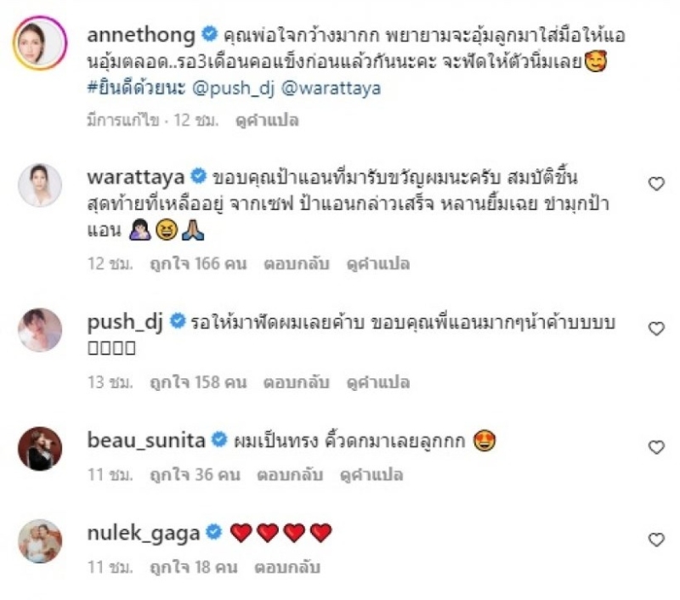Open the beau_sunita username link
The height and width of the screenshot is (600, 680).
tap(146, 441)
